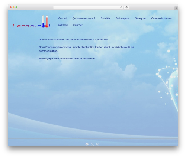Open the Qui sommes-nous ? page
The image size is (186, 157).
click(84, 19)
